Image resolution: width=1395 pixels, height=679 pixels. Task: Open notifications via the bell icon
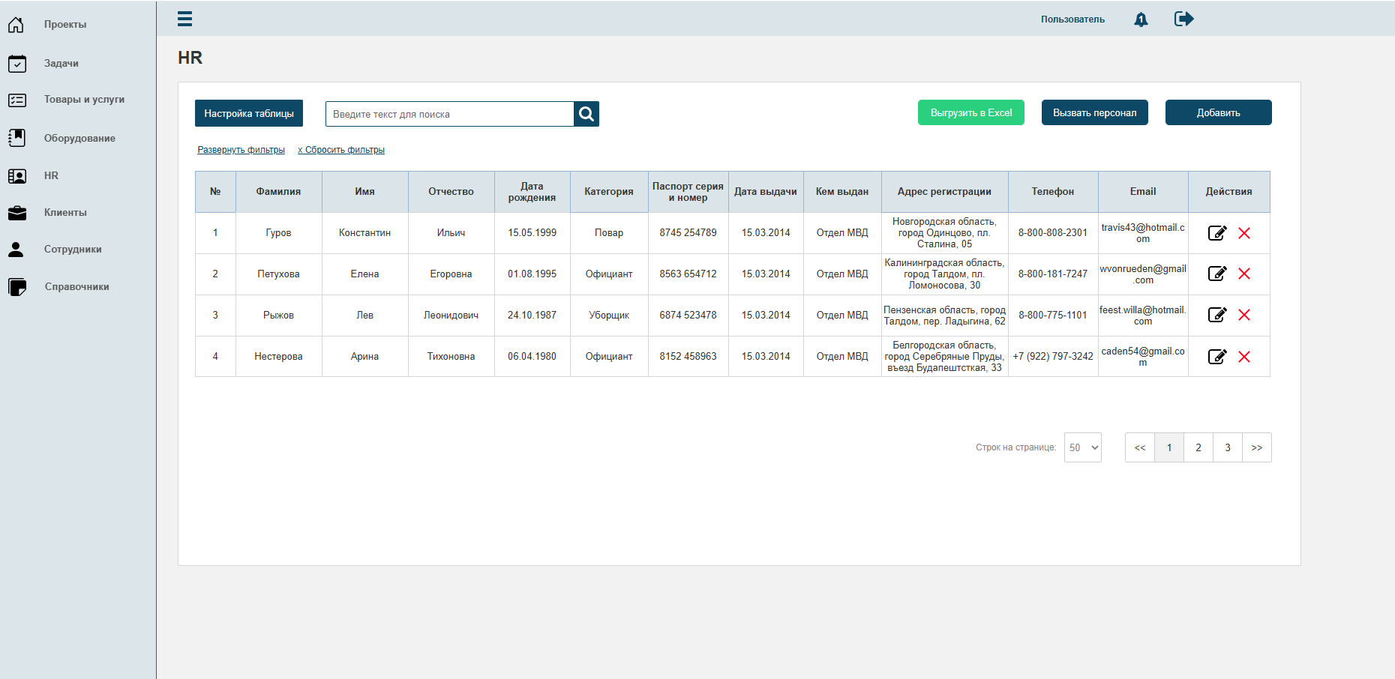(x=1141, y=19)
